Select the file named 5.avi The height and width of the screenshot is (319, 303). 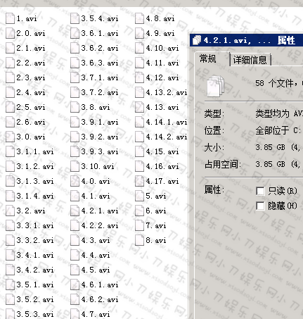click(156, 196)
